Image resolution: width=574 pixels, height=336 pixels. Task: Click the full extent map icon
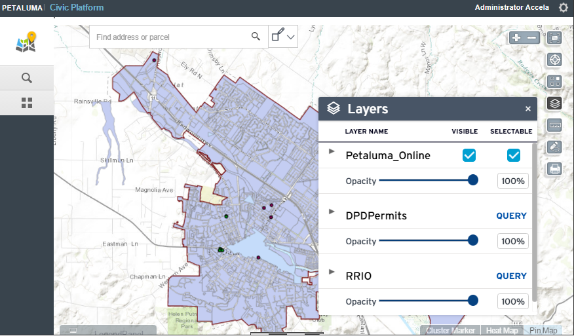[554, 38]
